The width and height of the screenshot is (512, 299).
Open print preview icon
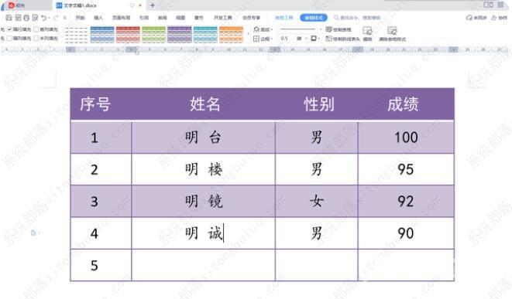pyautogui.click(x=35, y=18)
